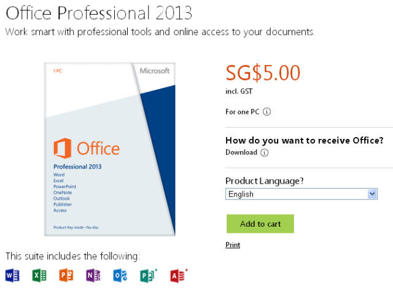Screen dimensions: 393x290
Task: Select the English language combo box
Action: coord(302,194)
